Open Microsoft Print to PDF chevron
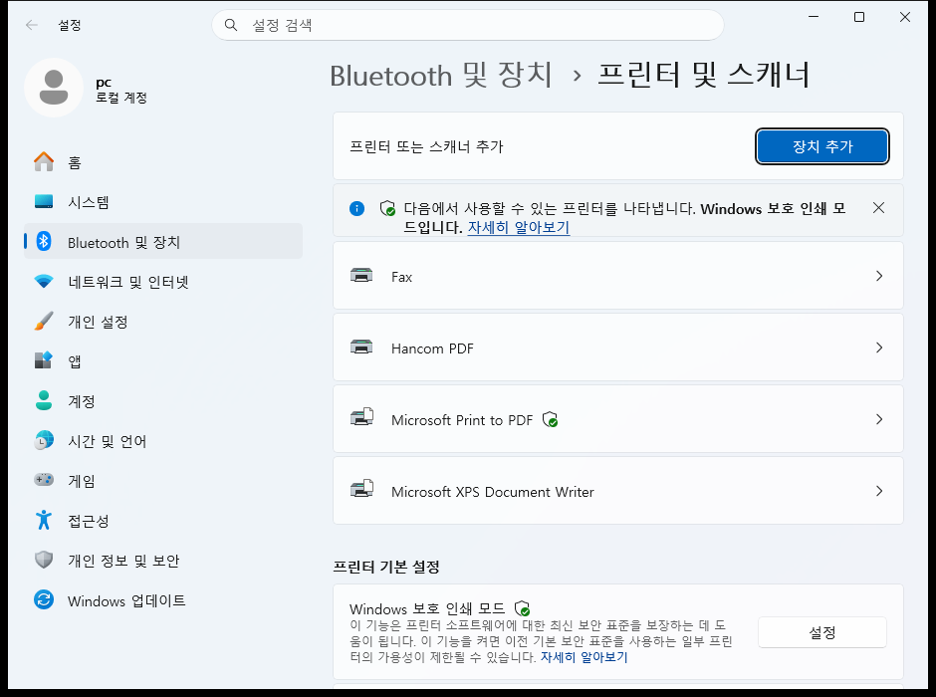The width and height of the screenshot is (936, 697). click(878, 419)
